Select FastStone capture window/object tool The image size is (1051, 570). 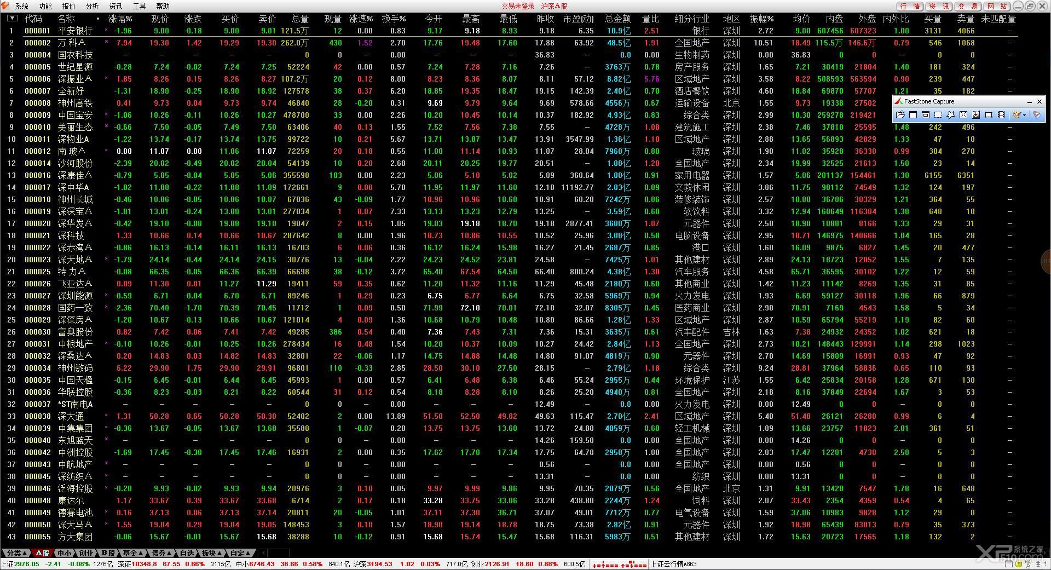tap(926, 115)
